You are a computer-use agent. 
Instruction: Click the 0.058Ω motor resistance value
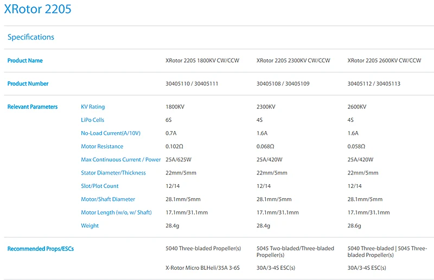click(x=356, y=146)
